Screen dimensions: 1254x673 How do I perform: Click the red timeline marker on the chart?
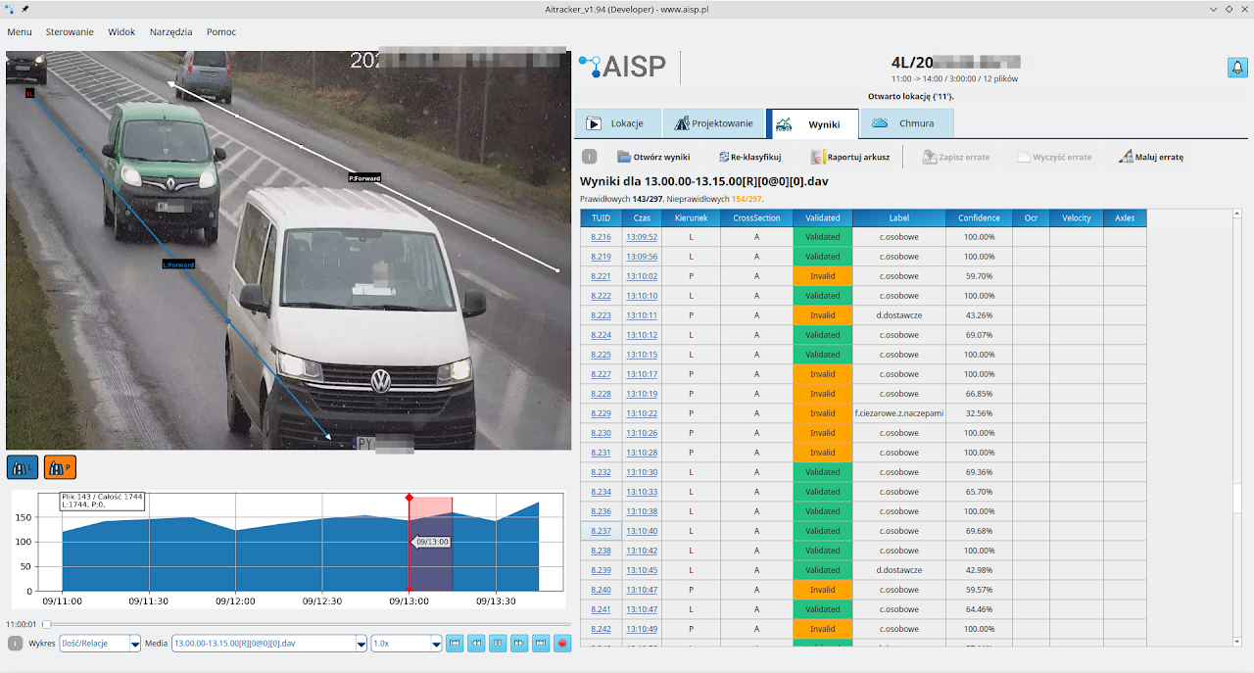click(x=410, y=499)
